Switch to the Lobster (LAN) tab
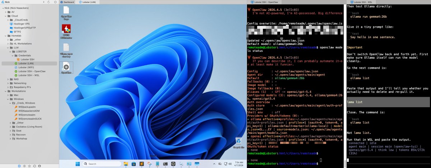Screen dimensions: 431x168 90,2
